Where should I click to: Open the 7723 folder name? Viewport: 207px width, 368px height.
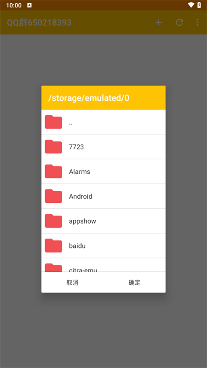[x=76, y=147]
